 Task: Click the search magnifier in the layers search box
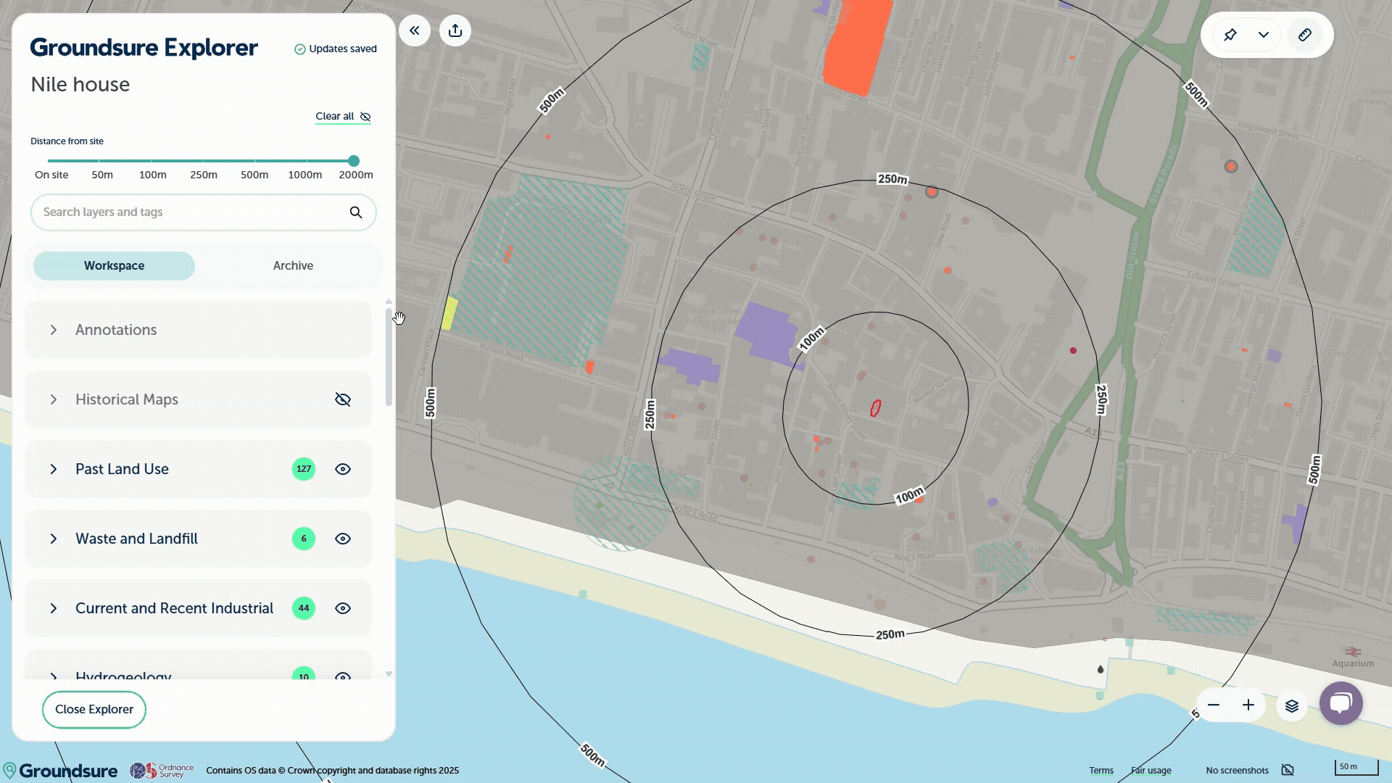(x=355, y=212)
